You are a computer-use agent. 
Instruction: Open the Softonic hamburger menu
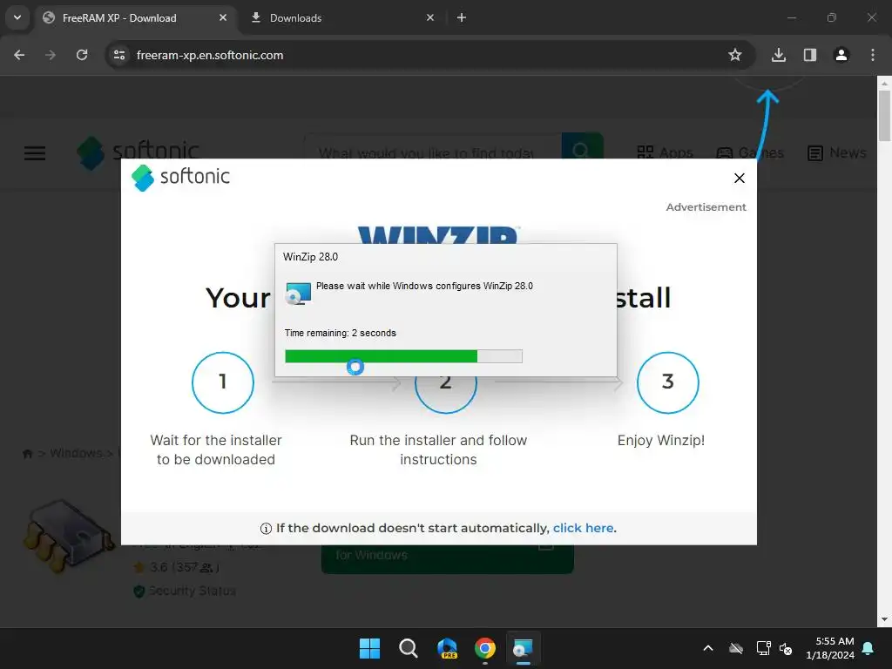pos(35,153)
